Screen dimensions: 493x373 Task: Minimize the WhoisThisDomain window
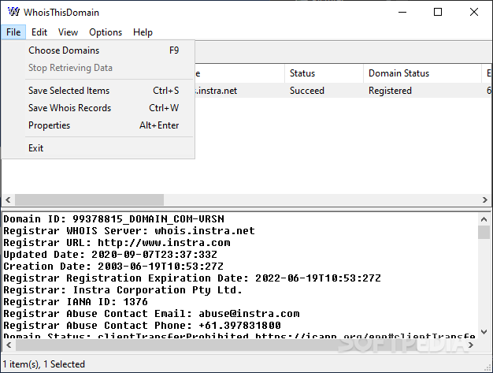(x=402, y=13)
